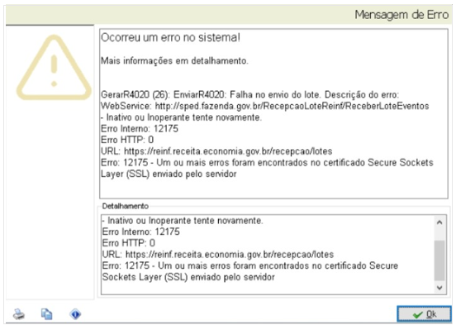
Task: Click "Erro HTTP: 0" in main message
Action: (x=127, y=140)
